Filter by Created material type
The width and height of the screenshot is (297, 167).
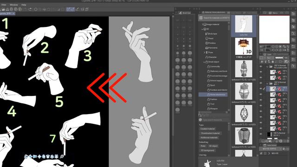[207, 129]
